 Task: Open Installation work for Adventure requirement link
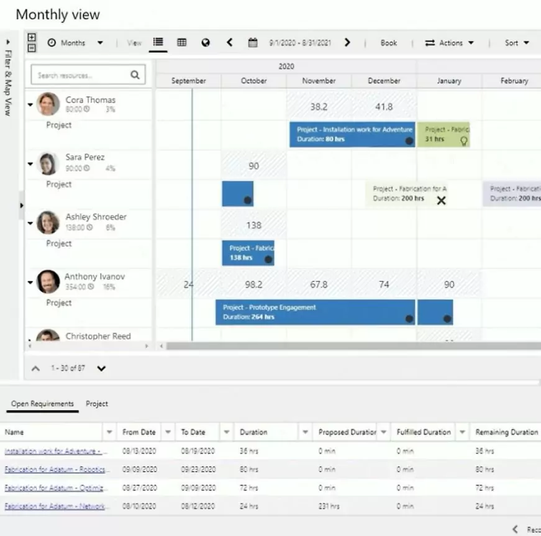pos(56,451)
